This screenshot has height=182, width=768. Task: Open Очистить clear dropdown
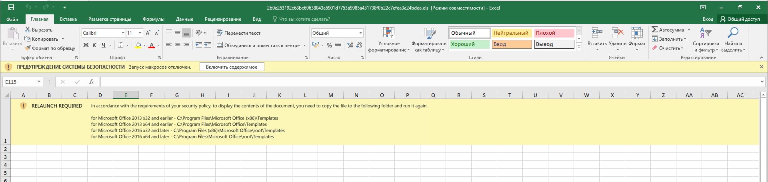(668, 48)
